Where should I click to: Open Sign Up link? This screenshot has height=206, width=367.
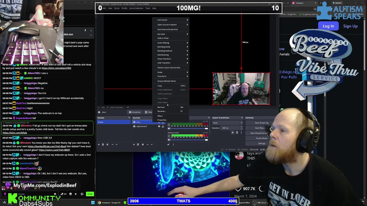tap(350, 26)
